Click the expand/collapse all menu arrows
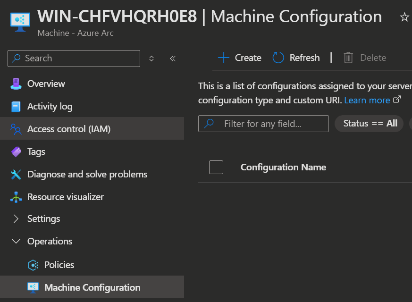The width and height of the screenshot is (412, 302). point(151,59)
